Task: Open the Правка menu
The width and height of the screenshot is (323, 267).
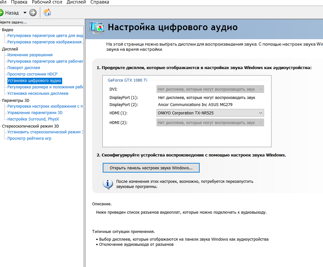Action: coord(19,2)
